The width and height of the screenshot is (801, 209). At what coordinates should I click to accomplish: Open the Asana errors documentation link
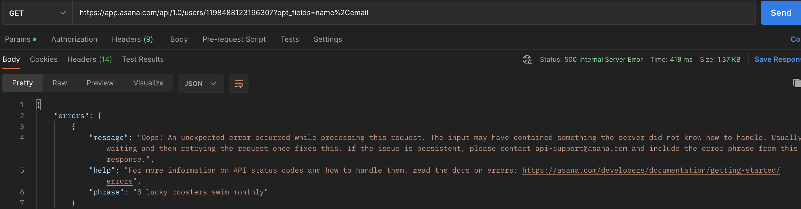click(651, 170)
